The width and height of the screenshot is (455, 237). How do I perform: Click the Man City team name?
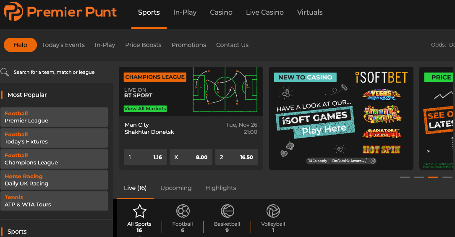(x=137, y=125)
